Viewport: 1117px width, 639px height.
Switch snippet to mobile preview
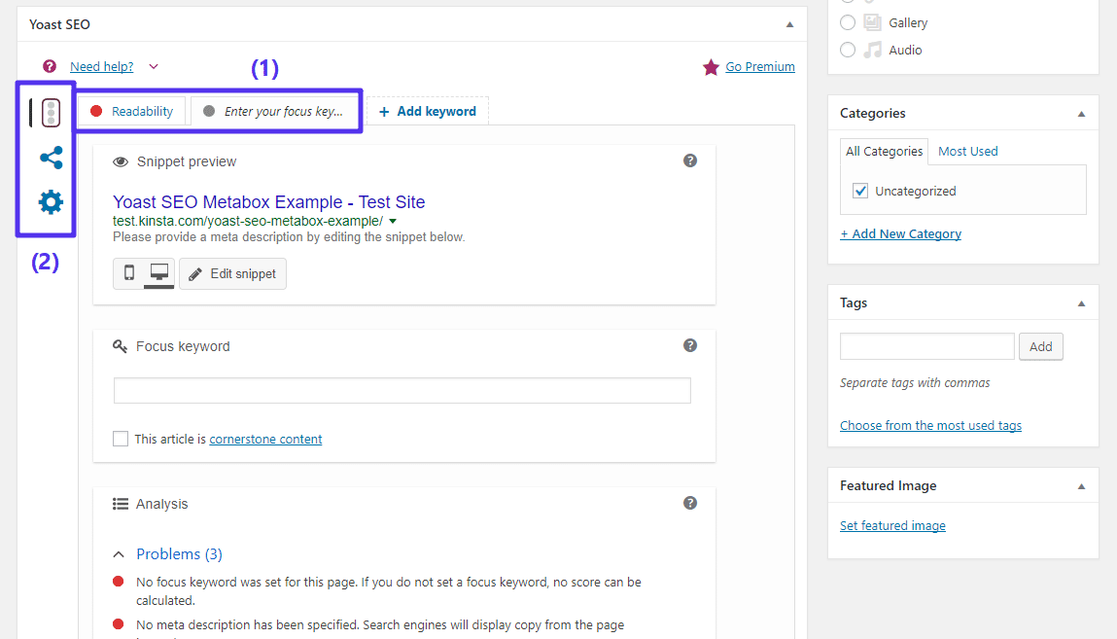(129, 273)
